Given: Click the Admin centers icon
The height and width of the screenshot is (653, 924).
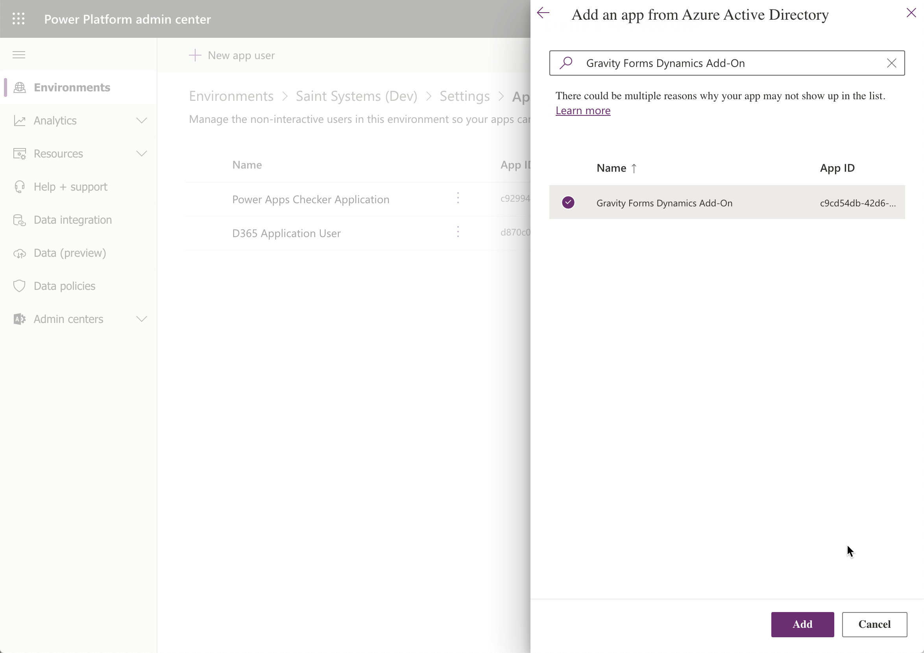Looking at the screenshot, I should click(20, 319).
